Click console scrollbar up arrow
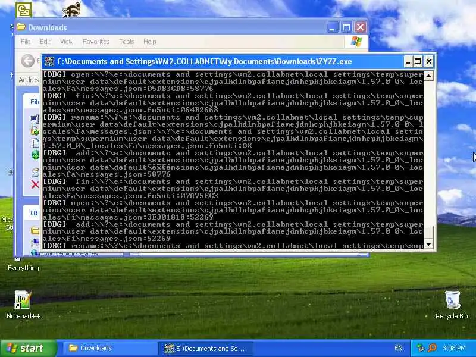Image resolution: width=476 pixels, height=357 pixels. (428, 76)
